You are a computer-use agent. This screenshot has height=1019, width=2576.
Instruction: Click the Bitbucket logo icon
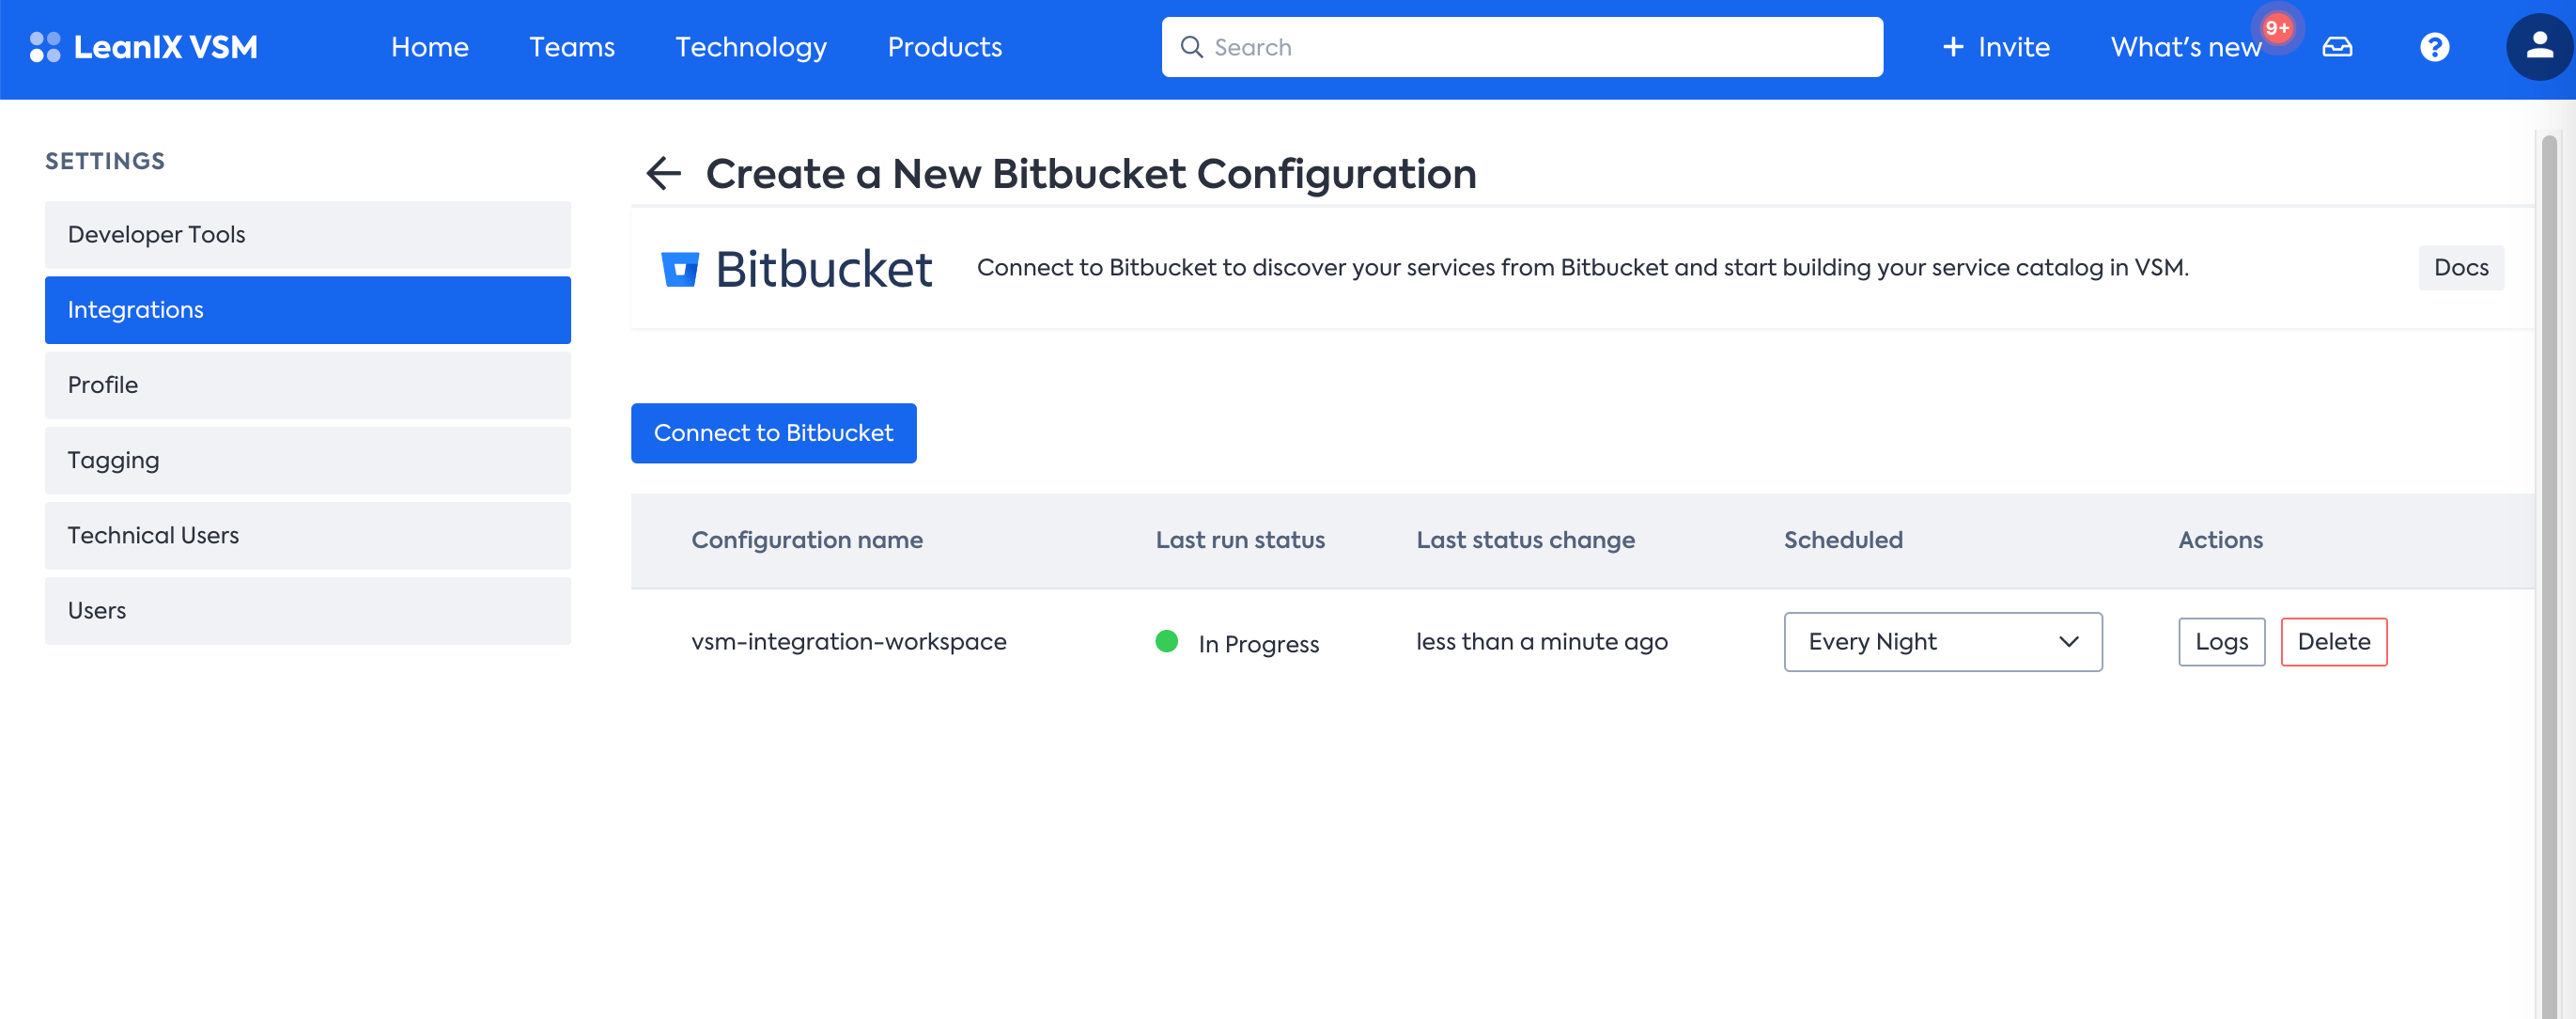[x=681, y=267]
